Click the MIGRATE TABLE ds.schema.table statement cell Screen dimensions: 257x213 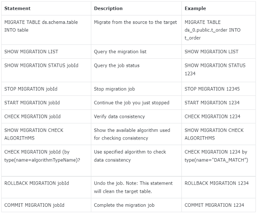point(41,26)
